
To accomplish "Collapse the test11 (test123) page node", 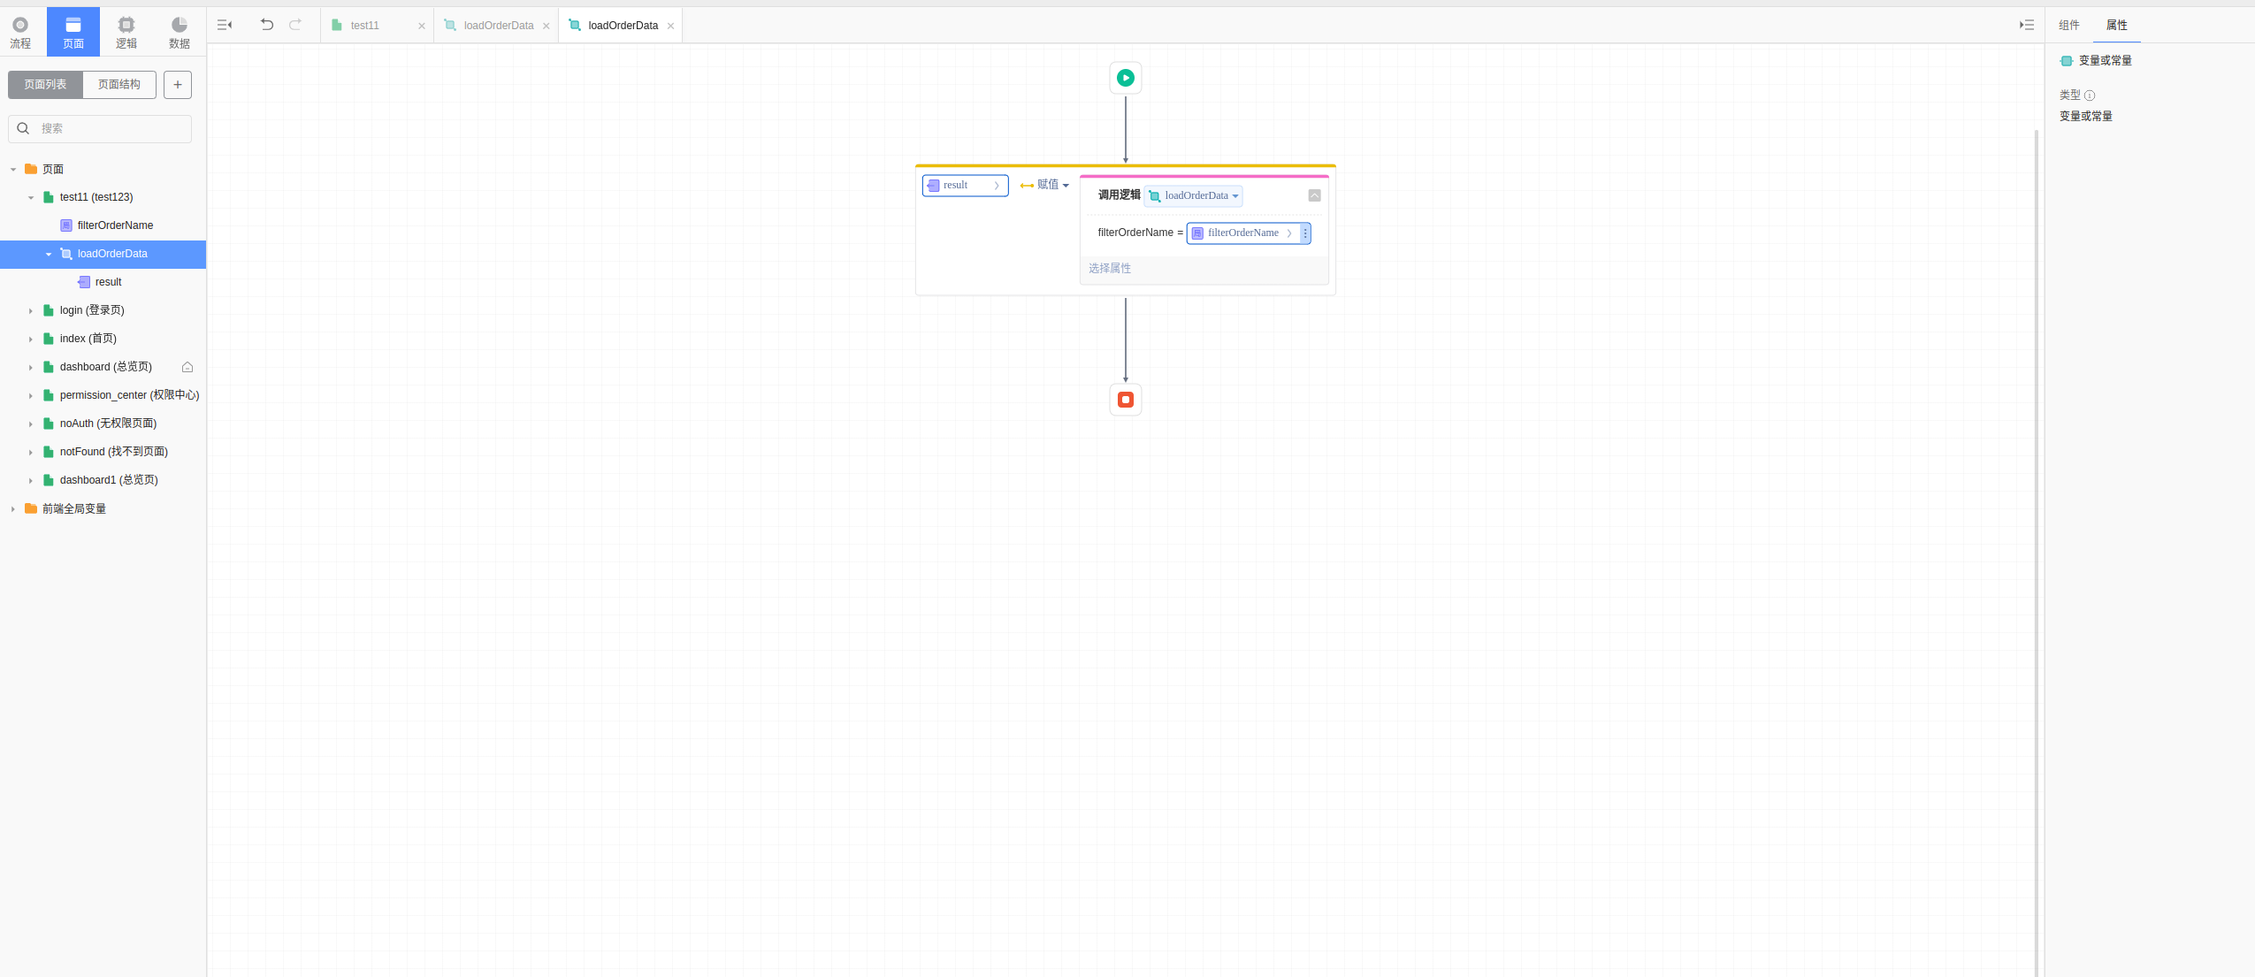I will (31, 197).
